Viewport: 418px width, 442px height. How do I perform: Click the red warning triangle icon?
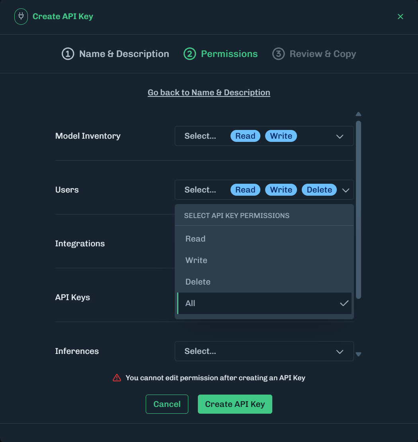click(x=117, y=377)
